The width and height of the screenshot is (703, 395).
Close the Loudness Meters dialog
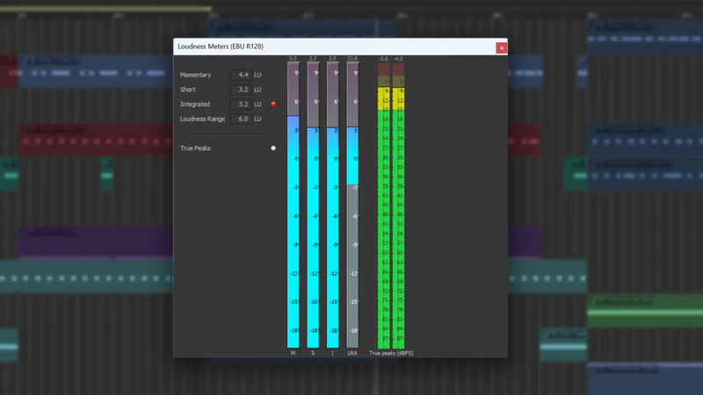pos(501,48)
